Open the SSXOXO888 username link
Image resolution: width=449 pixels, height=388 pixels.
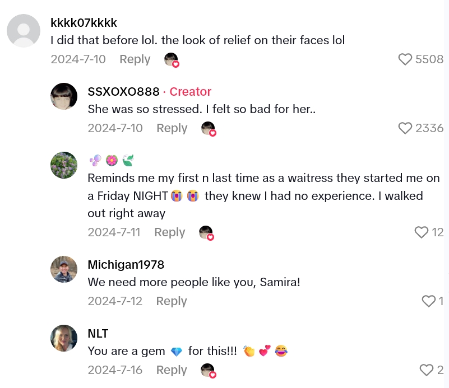[x=124, y=92]
